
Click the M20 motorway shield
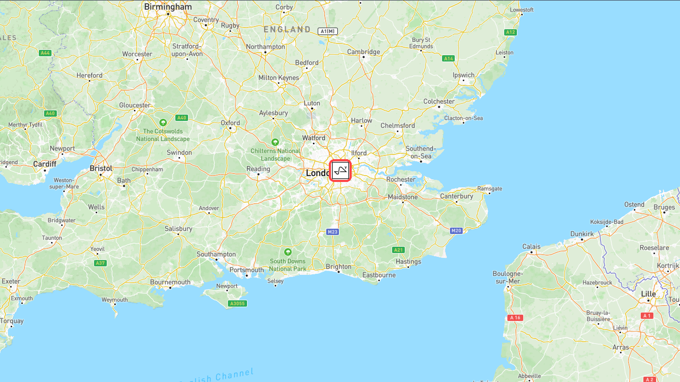[x=456, y=231]
